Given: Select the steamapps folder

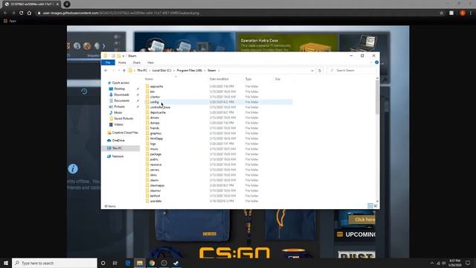Looking at the screenshot, I should [157, 185].
